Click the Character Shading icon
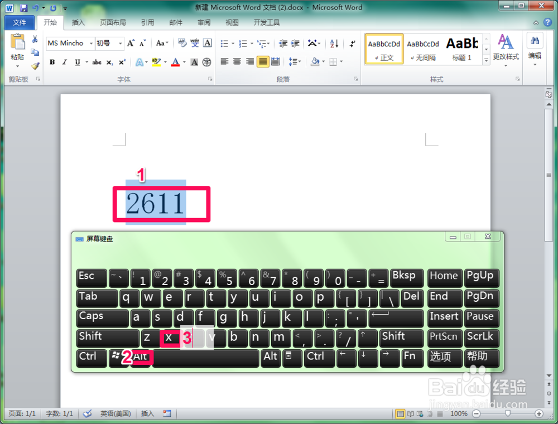 click(194, 62)
